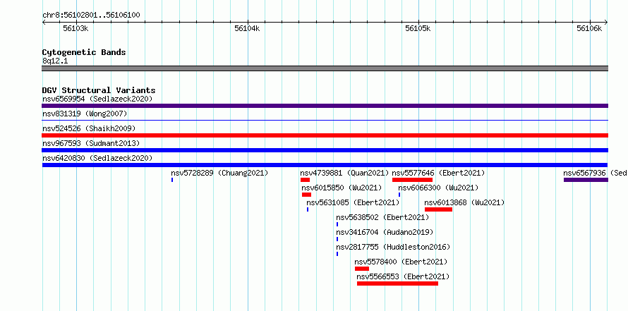Select the blue nsv967593 variant bar

(x=325, y=150)
